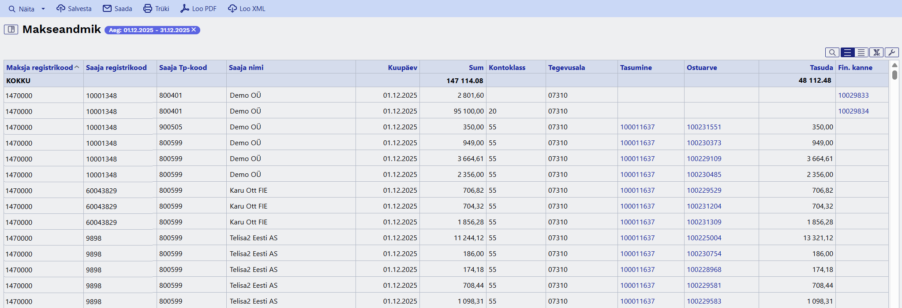902x308 pixels.
Task: Open purchase invoice 100231551
Action: 704,127
